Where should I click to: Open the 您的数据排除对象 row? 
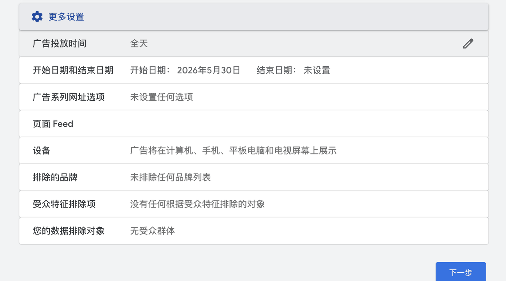254,231
